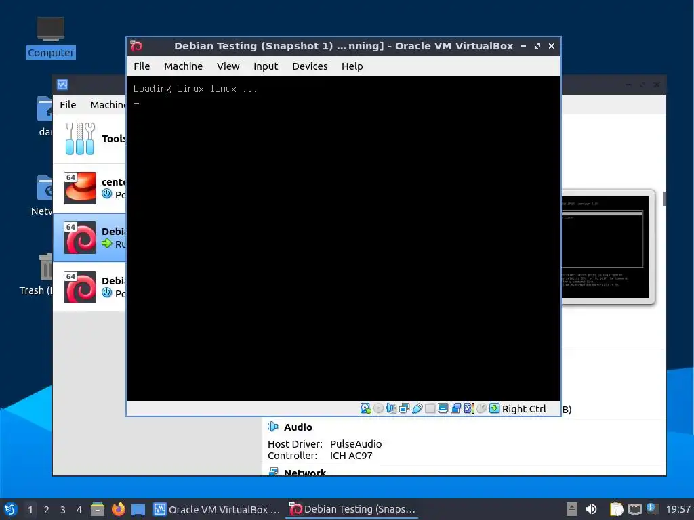This screenshot has height=520, width=694.
Task: Open the removable media eject tray icon
Action: tap(572, 509)
